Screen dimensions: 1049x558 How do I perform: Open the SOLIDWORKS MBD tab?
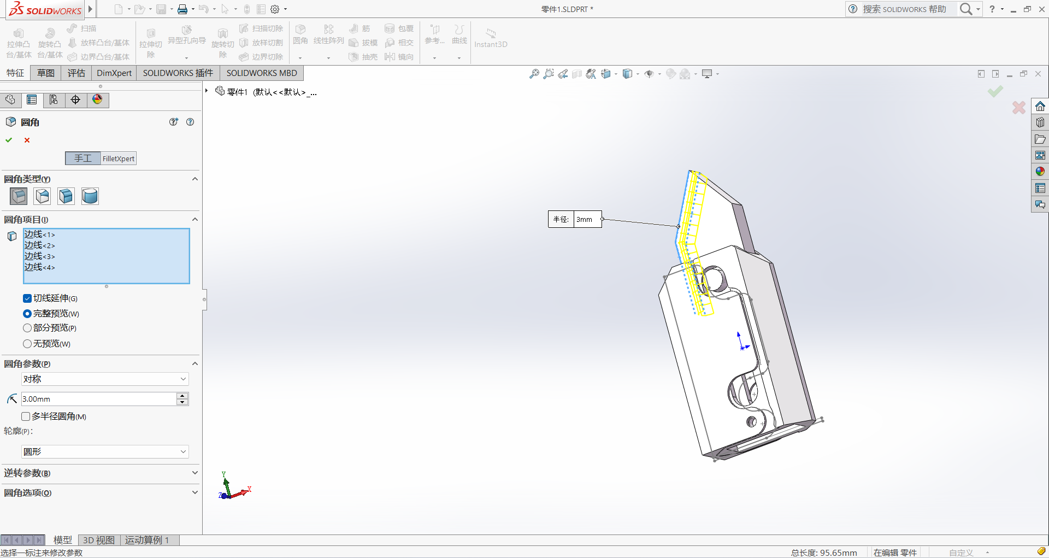262,73
